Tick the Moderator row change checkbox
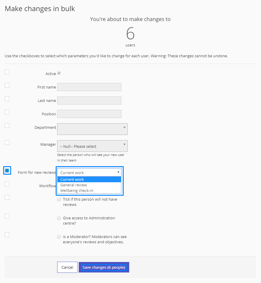The image size is (261, 283). (x=7, y=235)
